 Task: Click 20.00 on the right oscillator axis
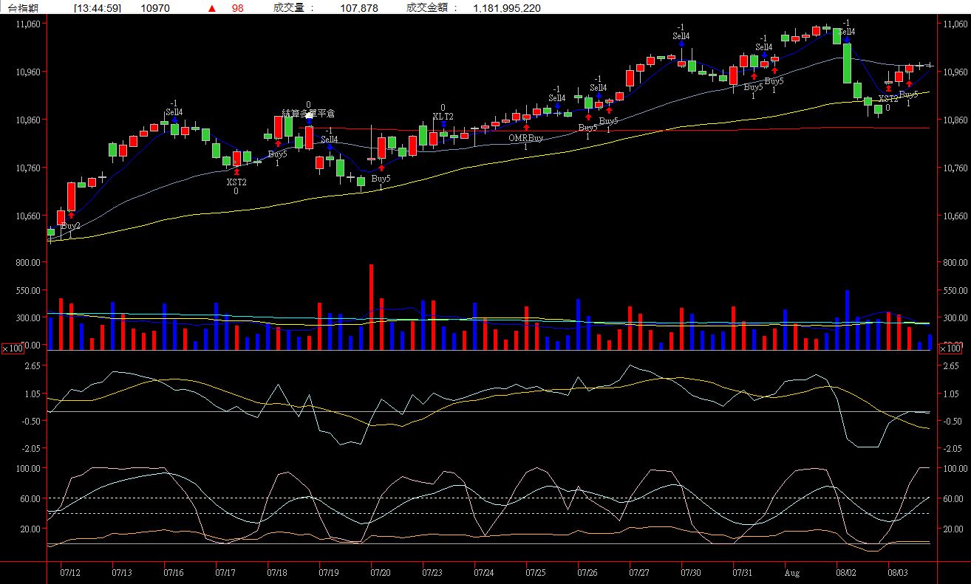pyautogui.click(x=953, y=529)
